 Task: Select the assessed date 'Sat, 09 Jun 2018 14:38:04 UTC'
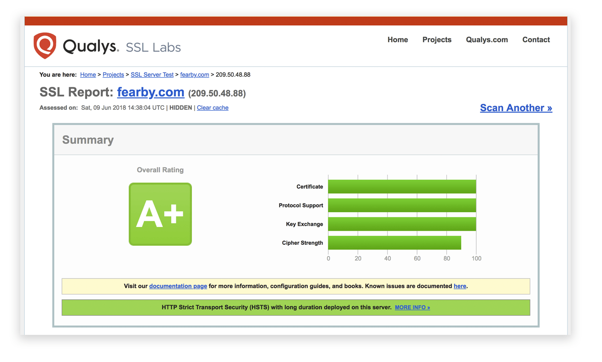(122, 108)
